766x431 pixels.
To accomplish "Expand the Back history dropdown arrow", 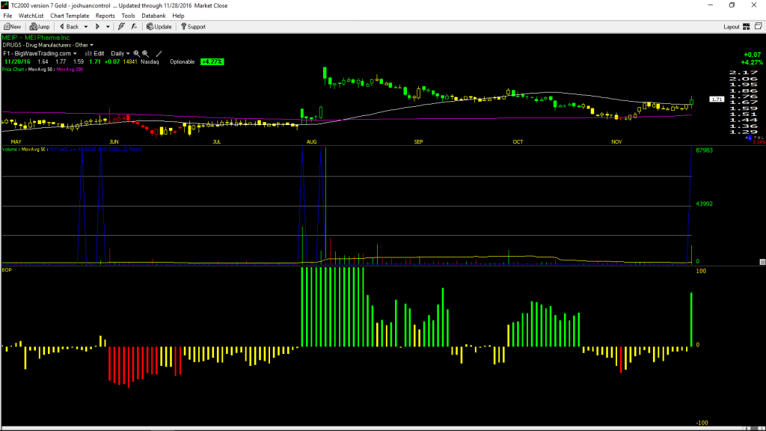I will [86, 27].
